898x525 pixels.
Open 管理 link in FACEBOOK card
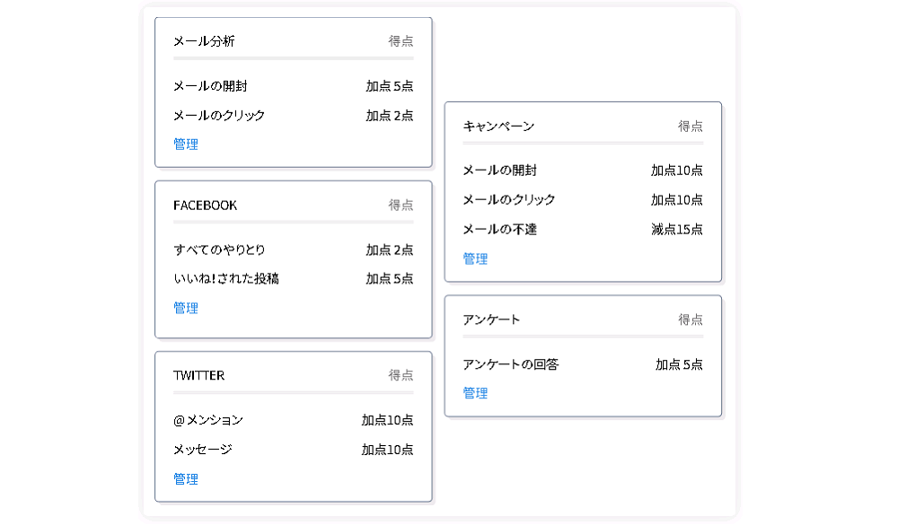(186, 308)
